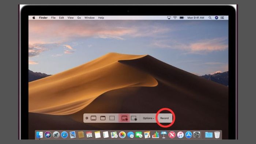Launch FaceTime from the Dock
This screenshot has height=144, width=256.
[139, 135]
